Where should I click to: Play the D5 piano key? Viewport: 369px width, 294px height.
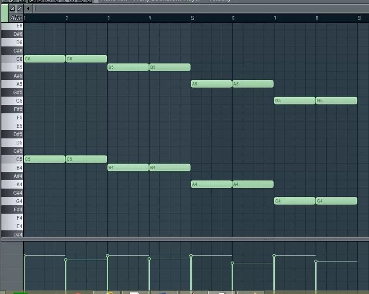[x=12, y=143]
